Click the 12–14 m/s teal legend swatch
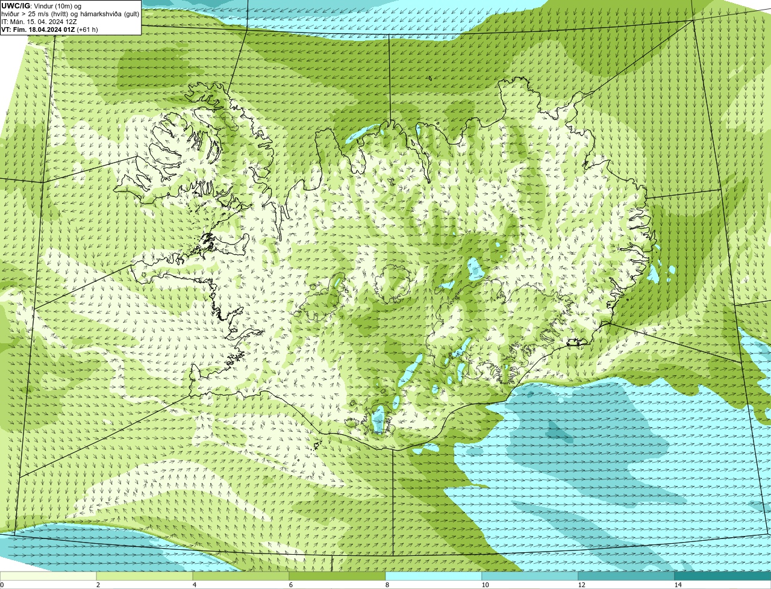The height and width of the screenshot is (589, 771). [x=626, y=576]
